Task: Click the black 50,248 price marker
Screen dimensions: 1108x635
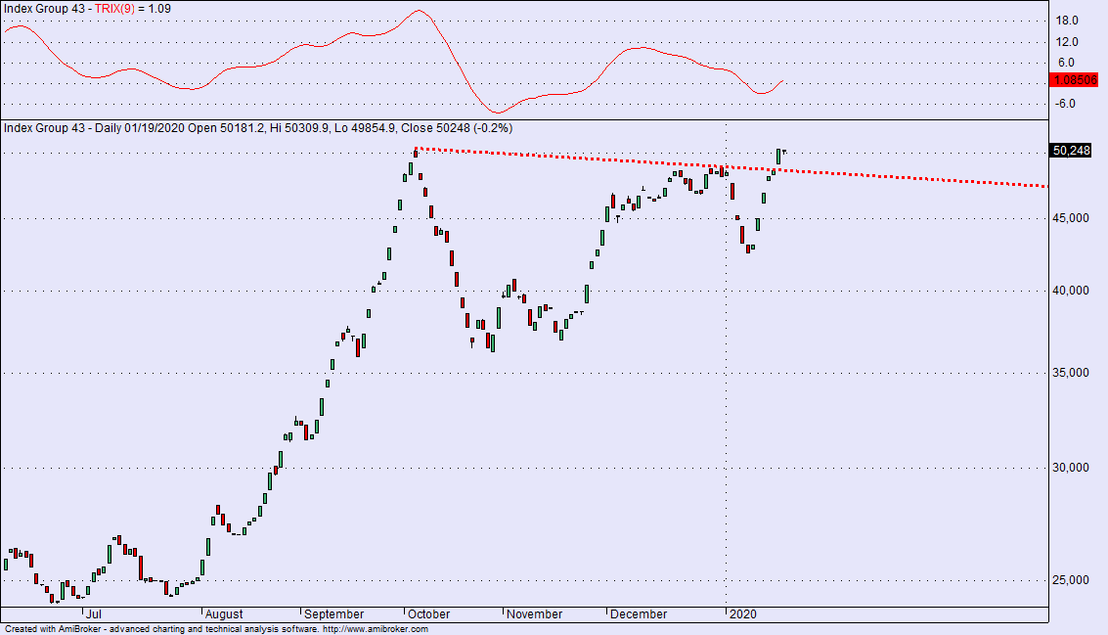Action: coord(1071,150)
